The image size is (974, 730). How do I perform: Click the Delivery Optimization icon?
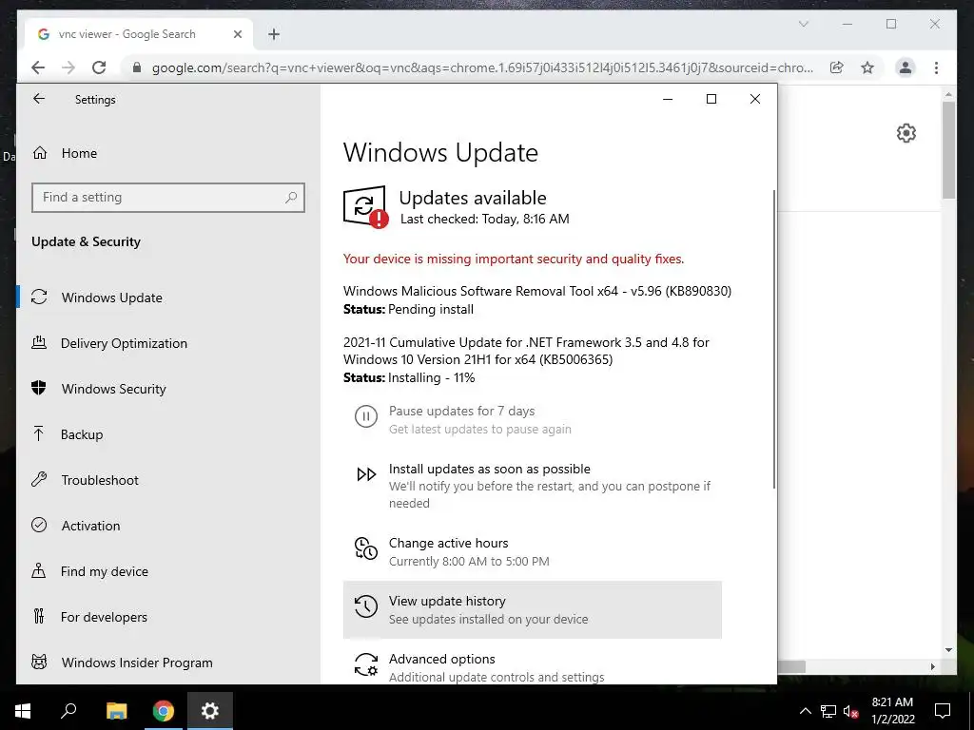[x=39, y=342]
